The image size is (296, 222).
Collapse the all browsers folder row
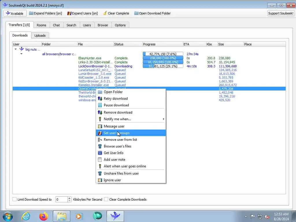click(x=21, y=54)
